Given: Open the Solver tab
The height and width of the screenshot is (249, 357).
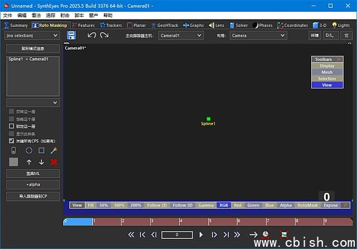Looking at the screenshot, I should click(239, 25).
